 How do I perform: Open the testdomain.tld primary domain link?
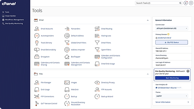coord(163,38)
